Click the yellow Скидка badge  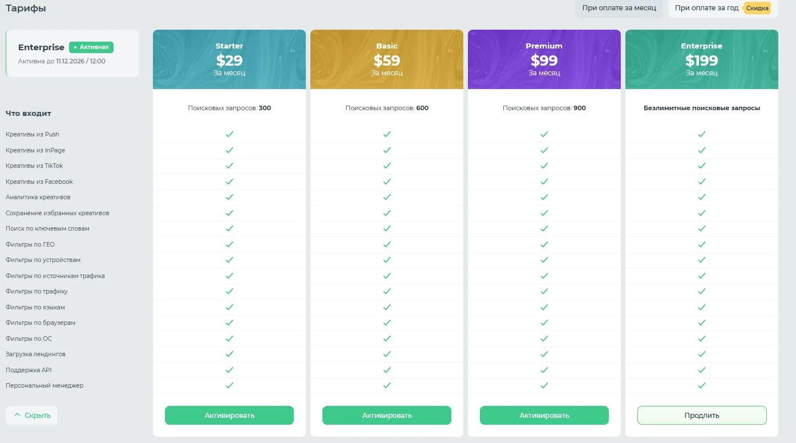tap(758, 8)
